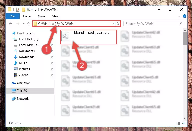
Task: Switch to Large icons view layout icon
Action: point(184,124)
